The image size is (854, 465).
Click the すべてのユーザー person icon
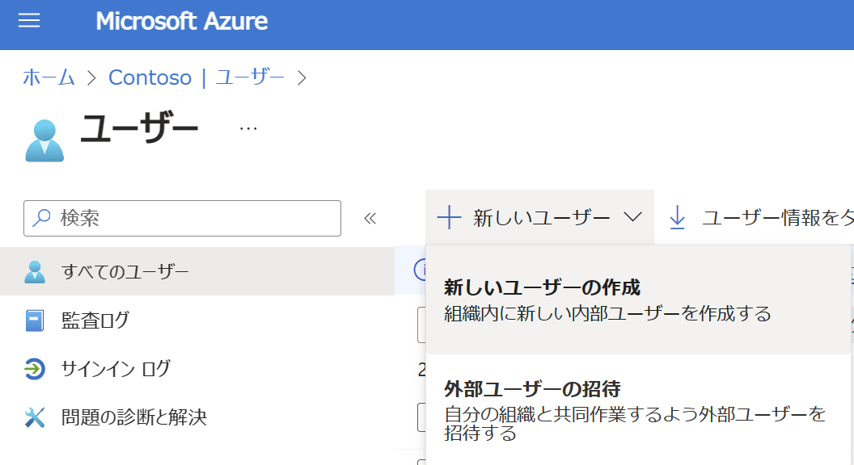(35, 272)
